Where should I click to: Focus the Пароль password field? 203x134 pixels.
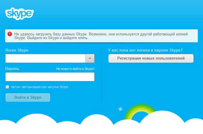[x=50, y=77]
